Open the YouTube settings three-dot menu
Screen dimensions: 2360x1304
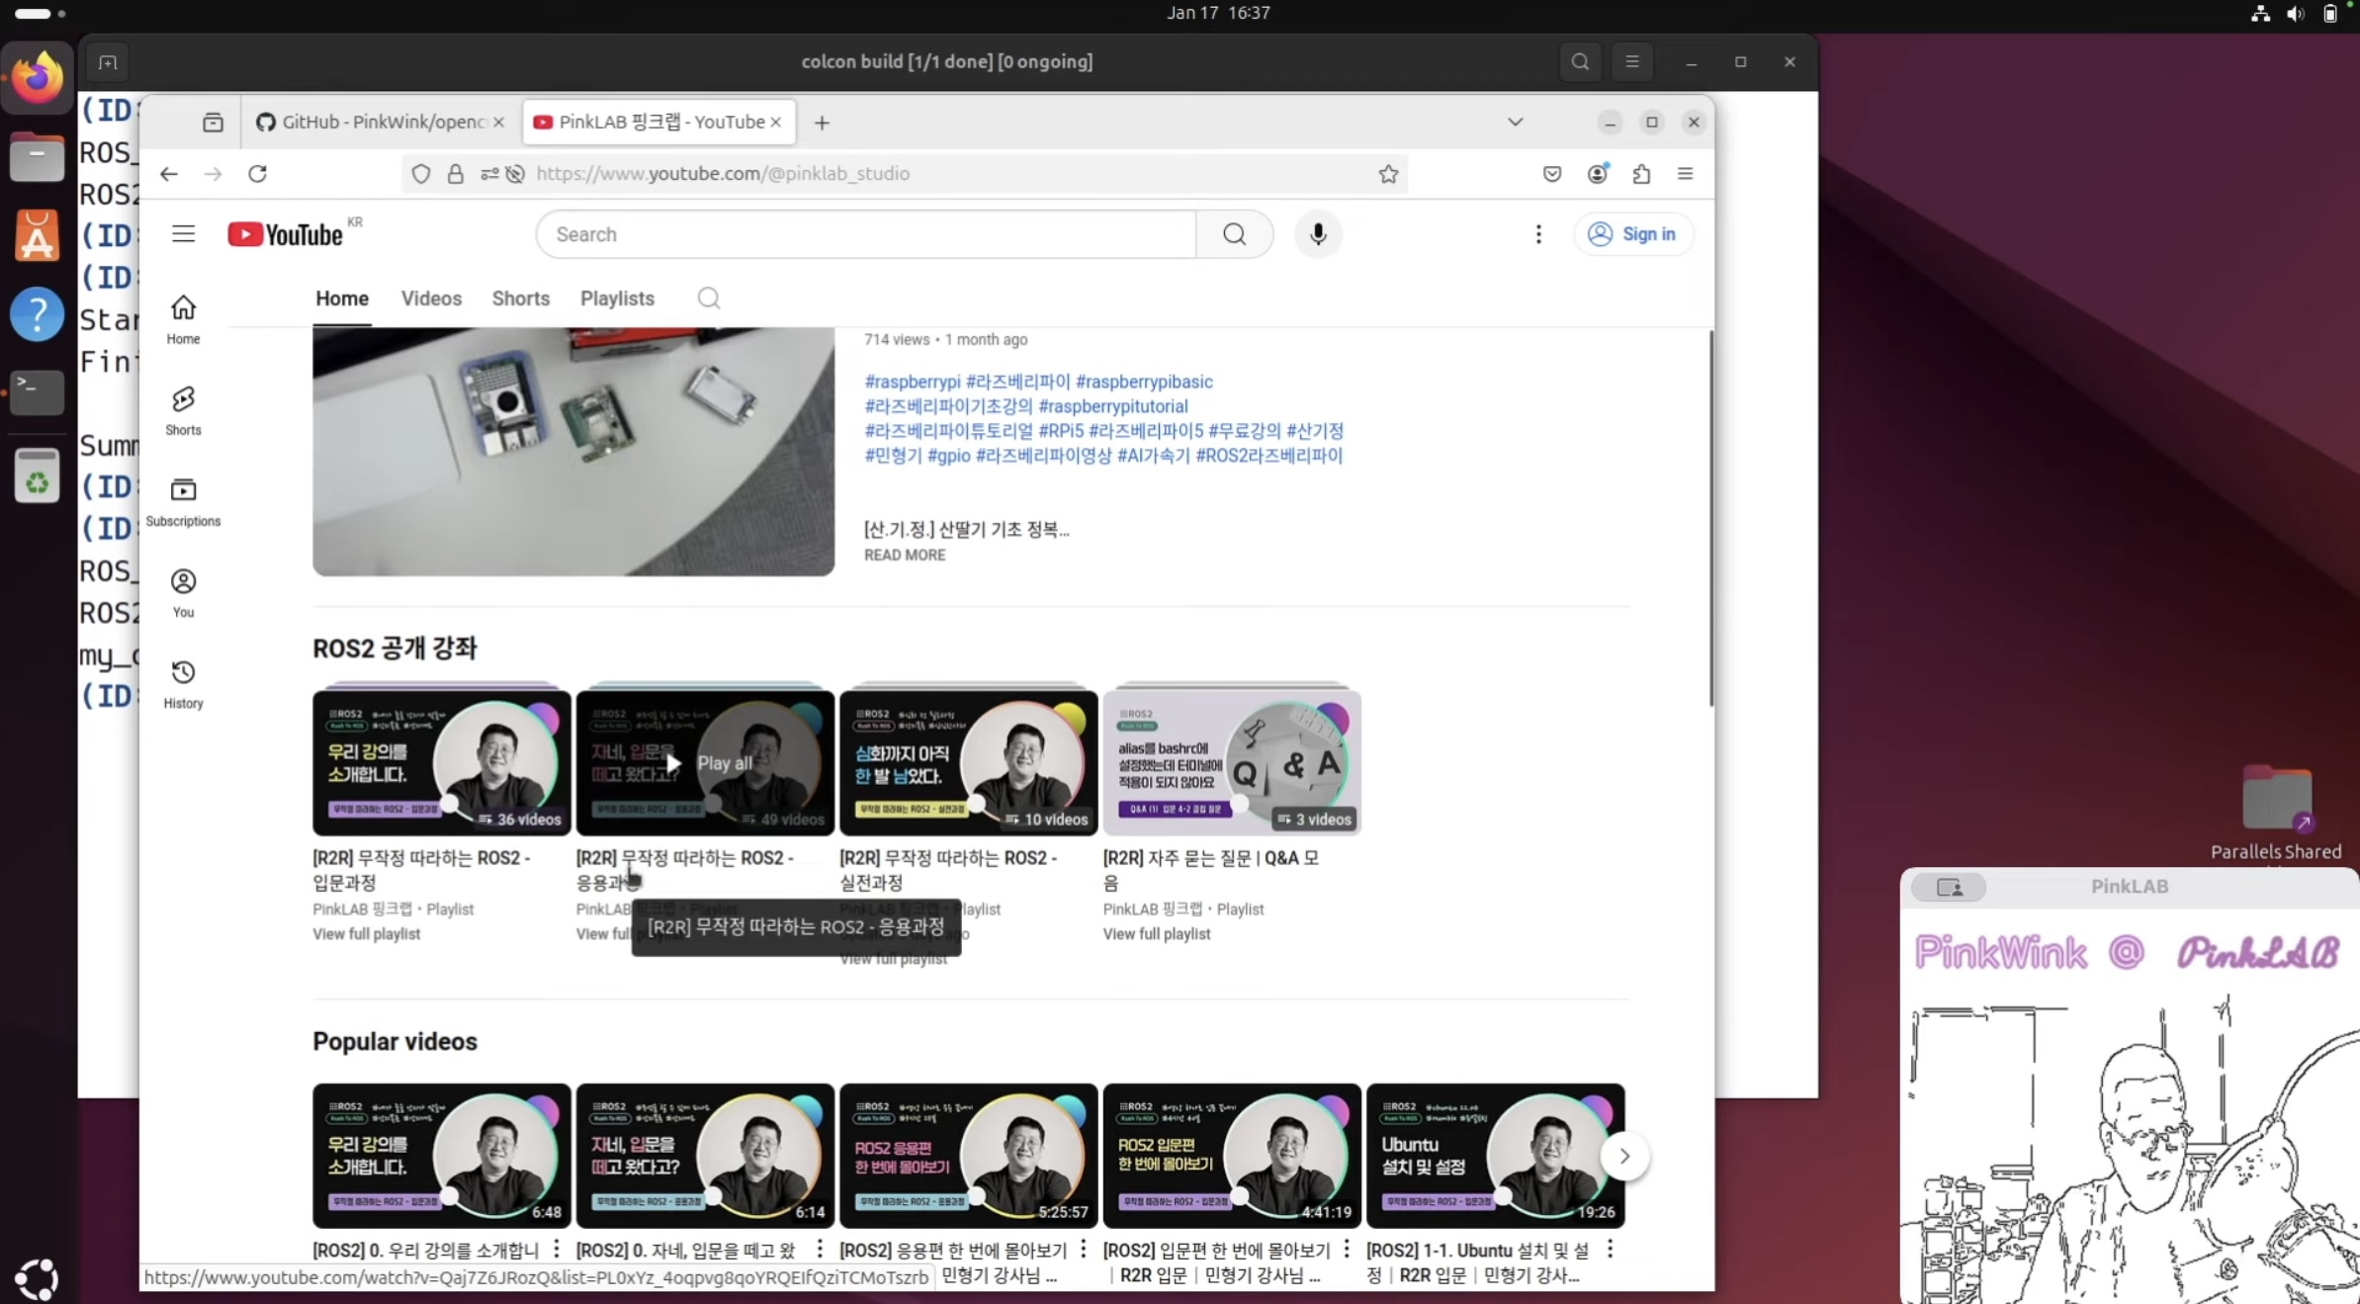pyautogui.click(x=1537, y=234)
